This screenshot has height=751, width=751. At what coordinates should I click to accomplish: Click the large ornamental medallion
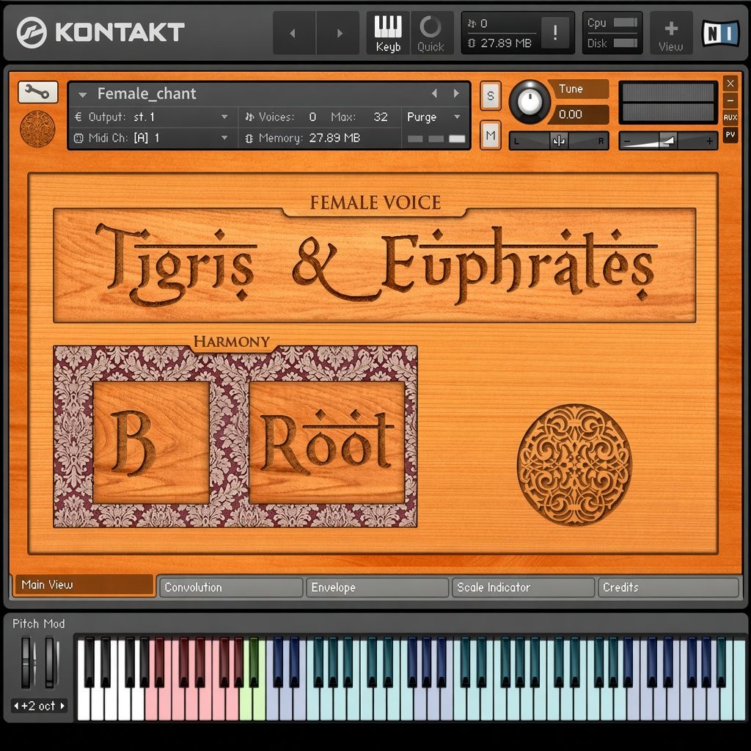(x=574, y=464)
